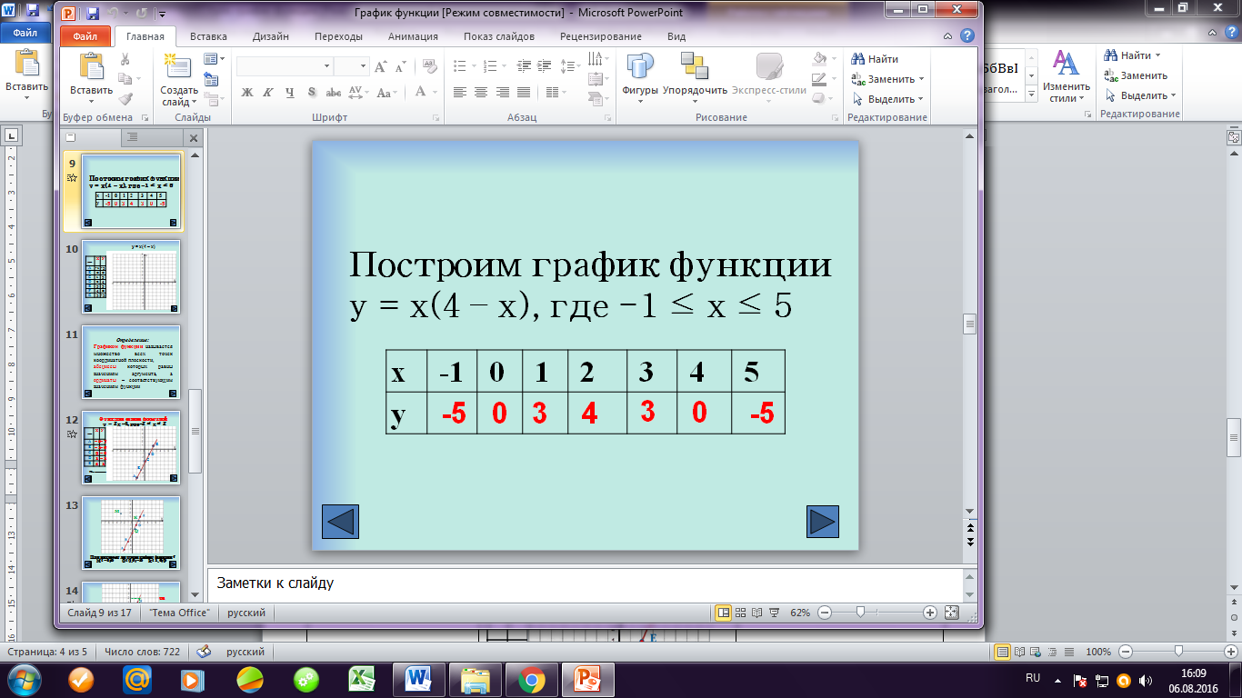
Task: Click the left arrow button on slide
Action: coord(340,522)
